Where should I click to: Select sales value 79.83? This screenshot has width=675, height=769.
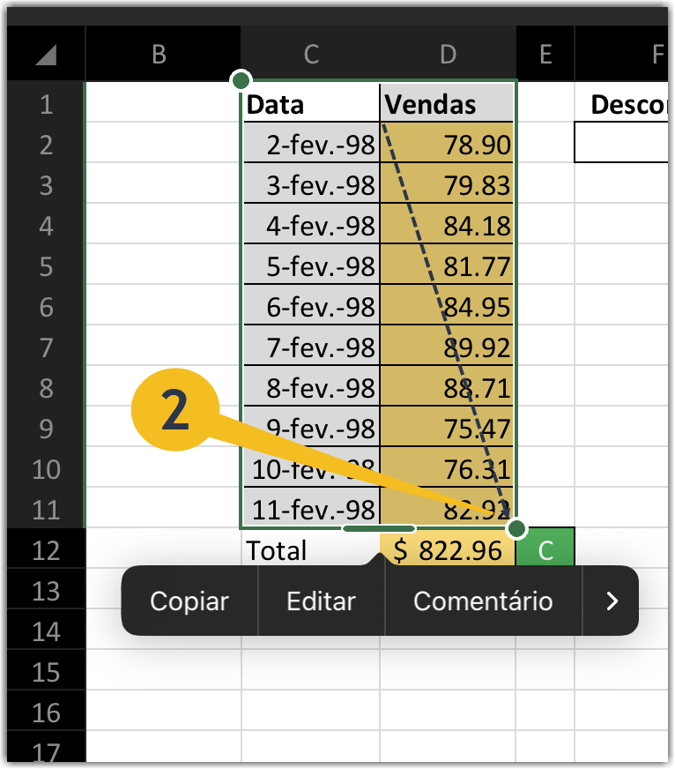click(x=447, y=184)
